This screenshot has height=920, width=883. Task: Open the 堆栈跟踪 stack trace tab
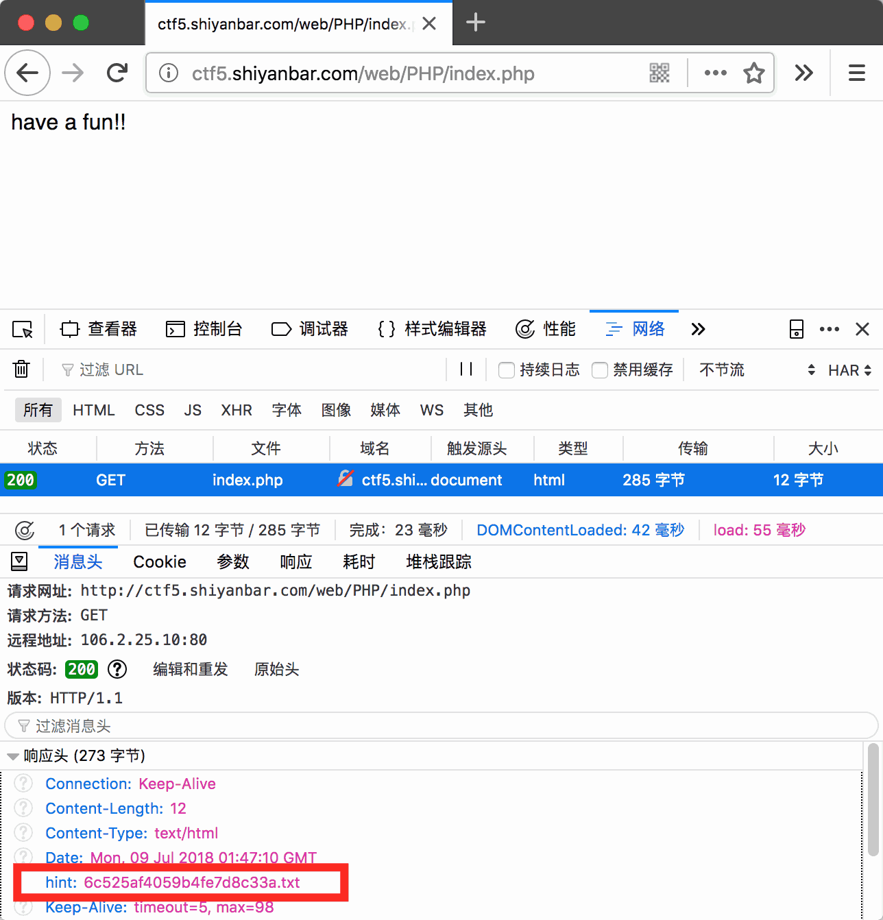(439, 562)
